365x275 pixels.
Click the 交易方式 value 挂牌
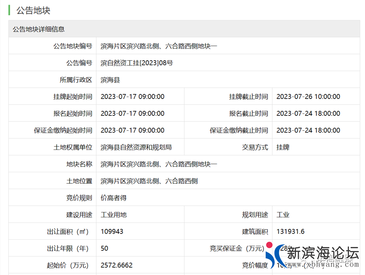tap(283, 147)
